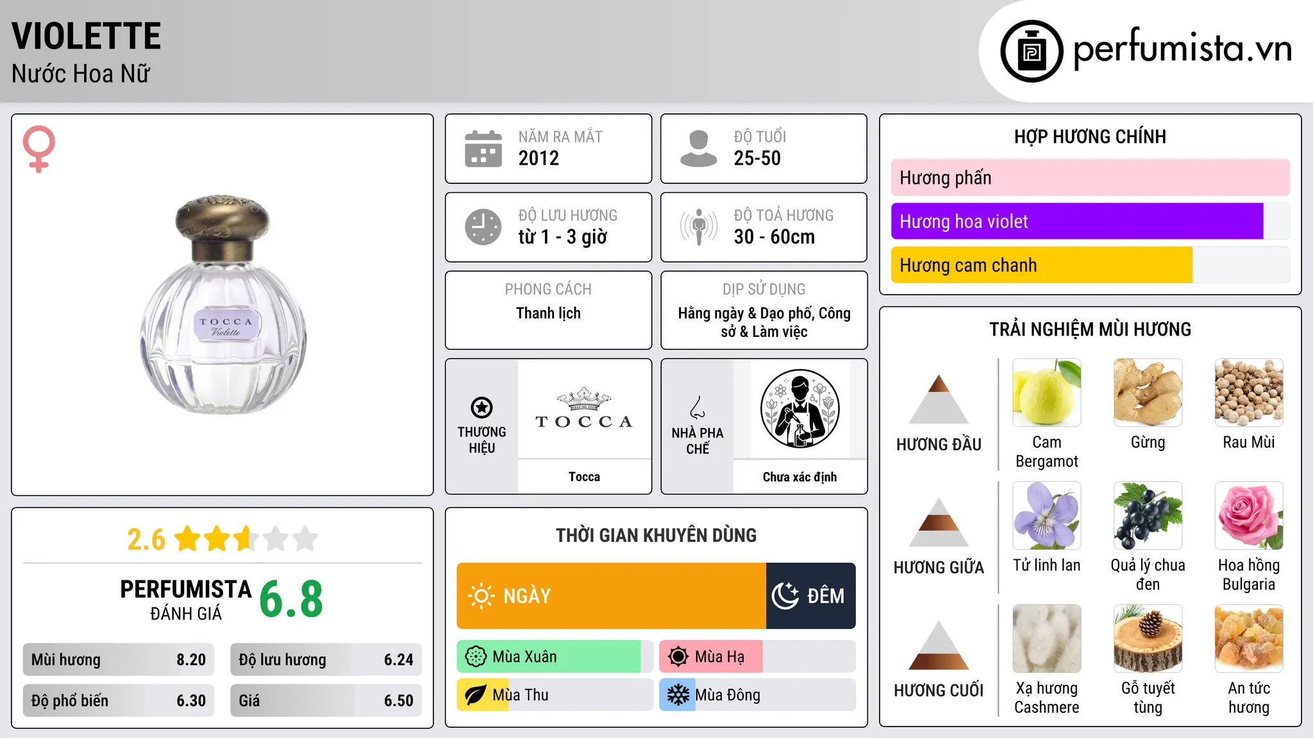Screen dimensions: 1313x738
Task: Click the yellow Hương cam chanh accord bar
Action: coord(1042,265)
